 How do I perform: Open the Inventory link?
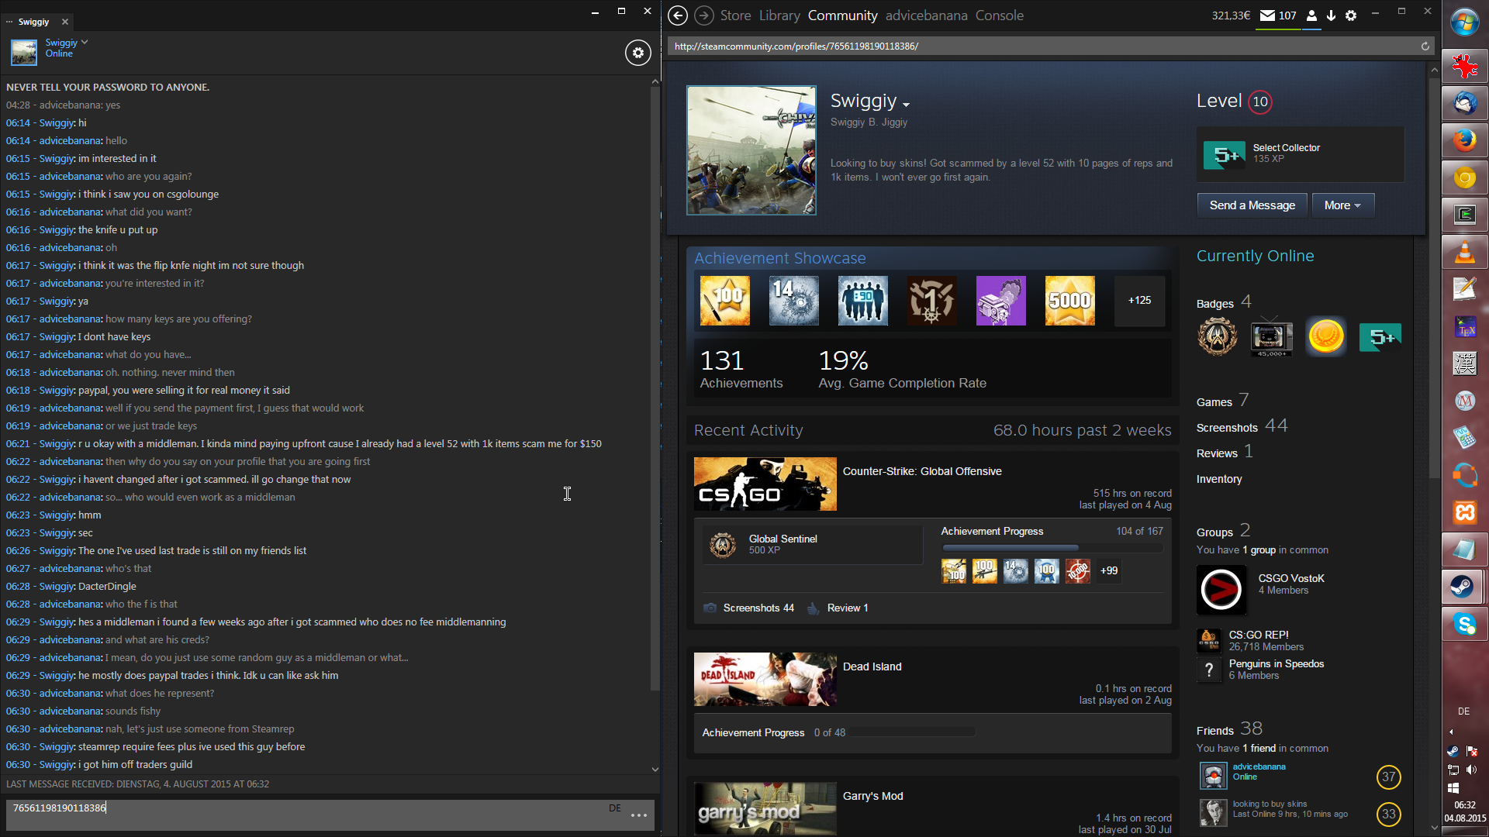point(1218,479)
